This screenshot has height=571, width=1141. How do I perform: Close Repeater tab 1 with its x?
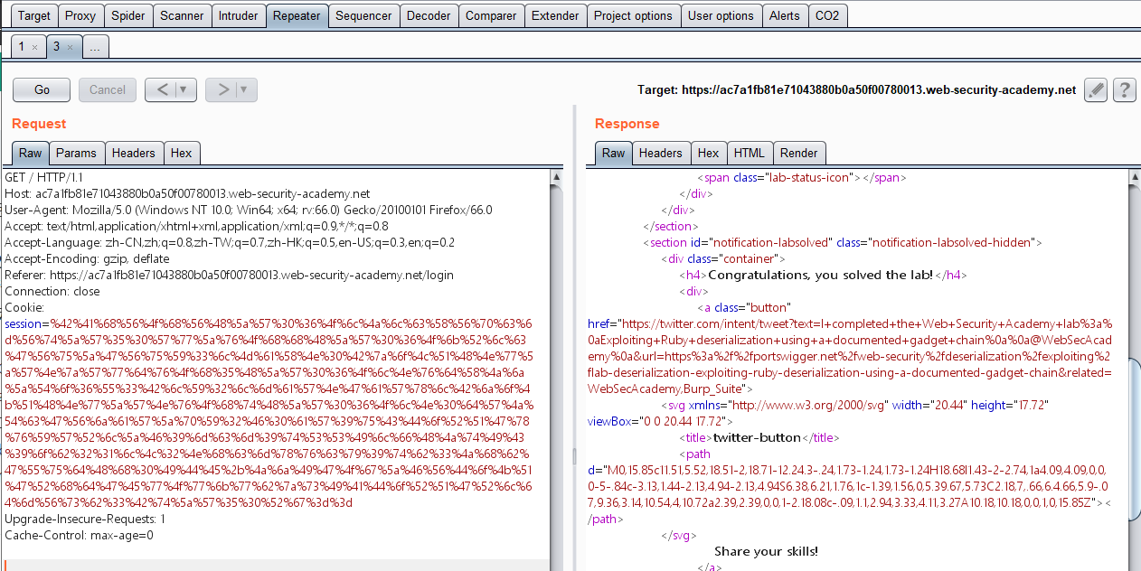pyautogui.click(x=34, y=47)
